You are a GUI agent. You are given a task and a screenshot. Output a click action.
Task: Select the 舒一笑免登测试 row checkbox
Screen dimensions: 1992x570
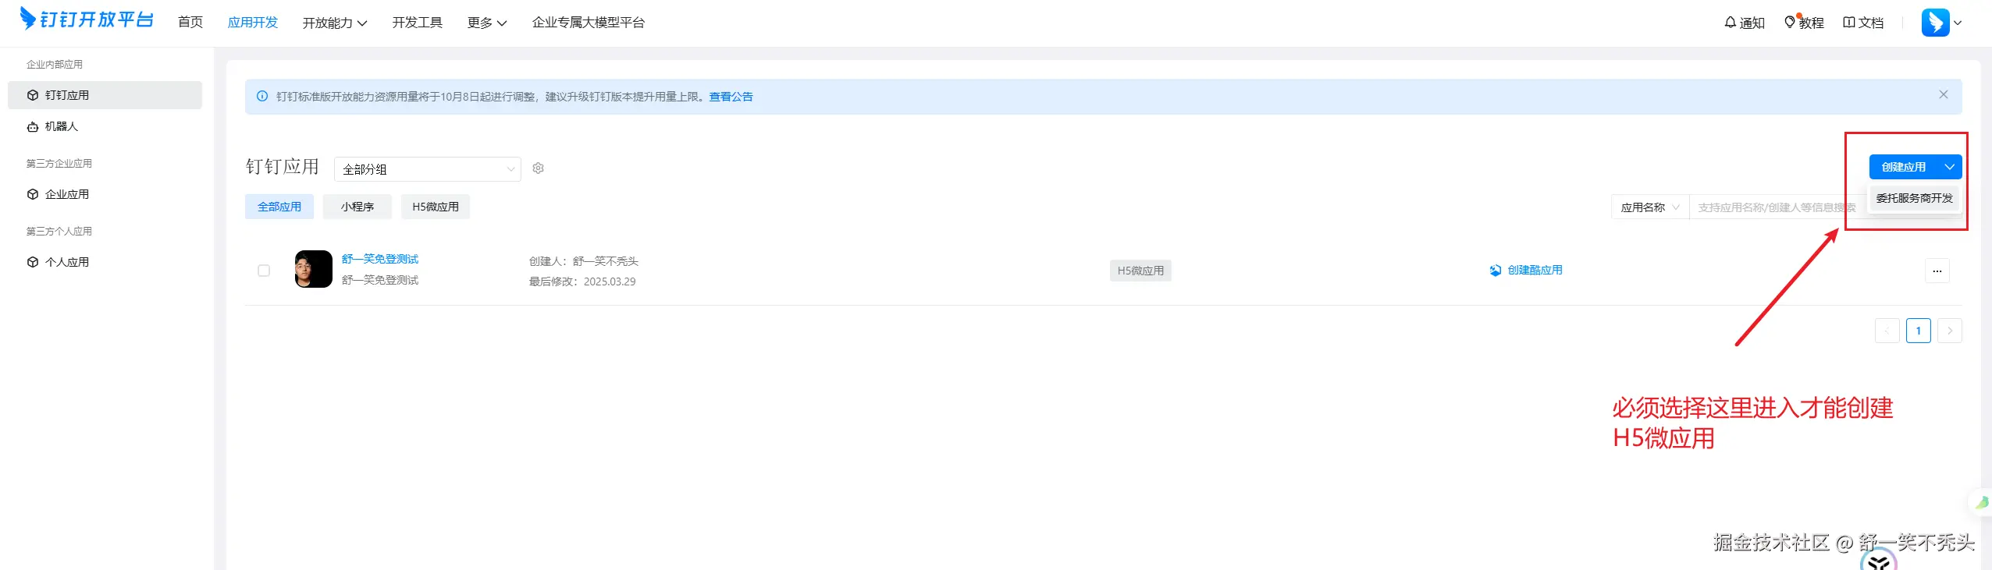click(x=264, y=271)
